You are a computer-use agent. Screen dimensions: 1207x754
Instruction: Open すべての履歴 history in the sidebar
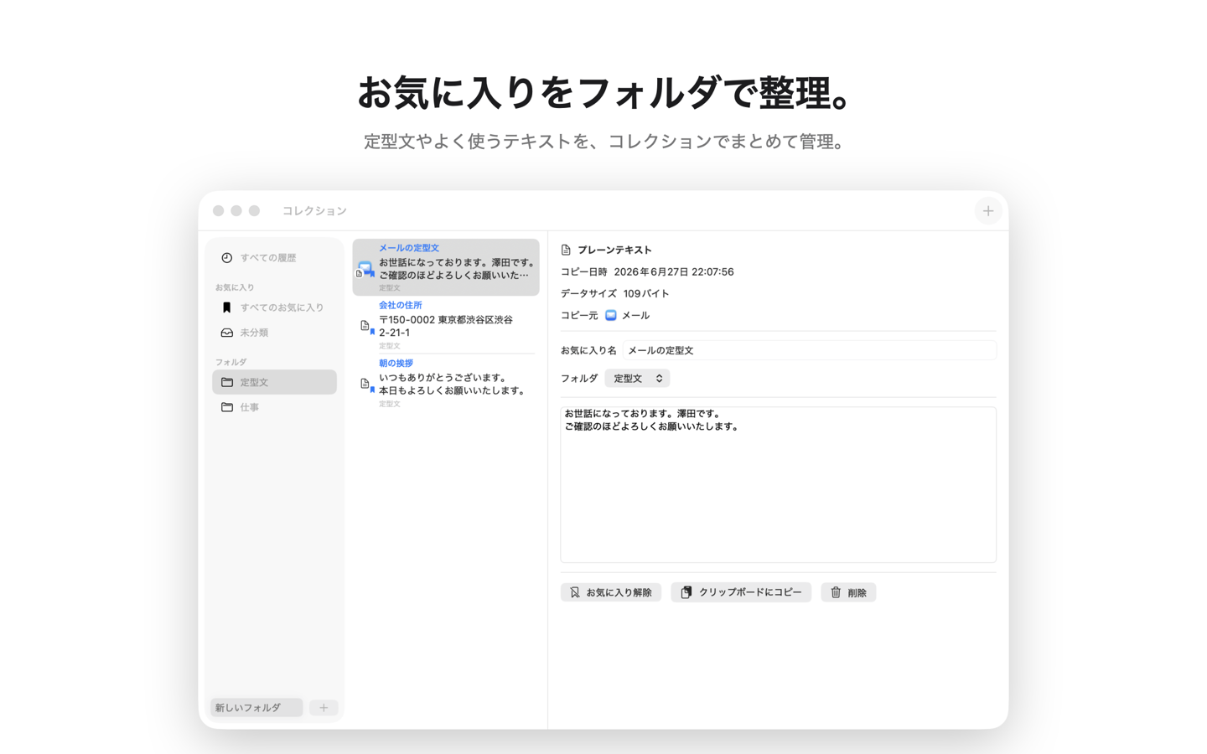[x=274, y=258]
